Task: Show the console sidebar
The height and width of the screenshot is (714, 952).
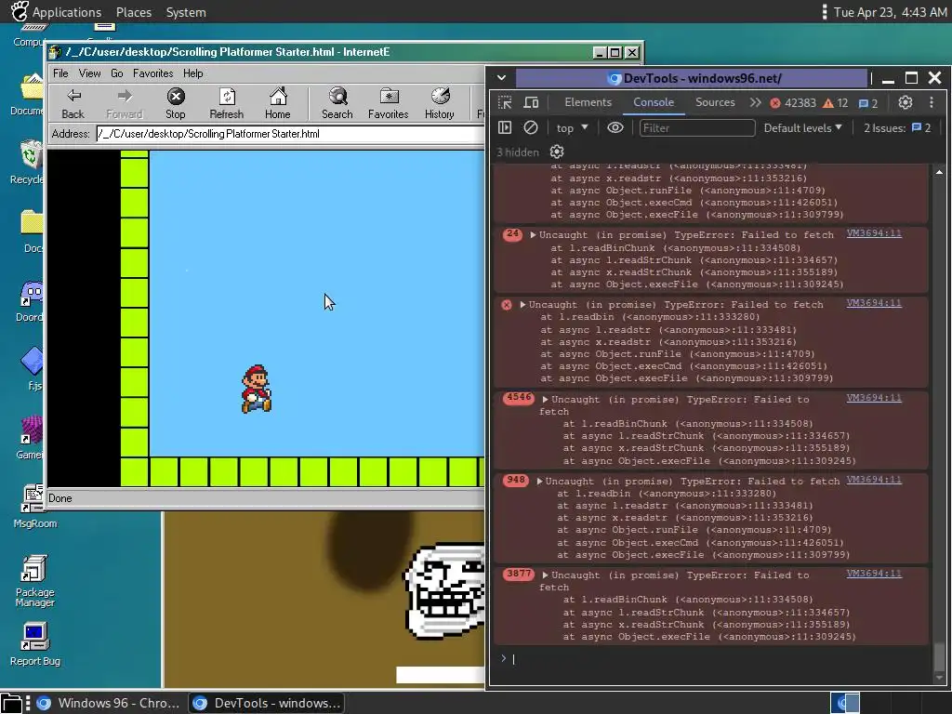Action: point(505,127)
